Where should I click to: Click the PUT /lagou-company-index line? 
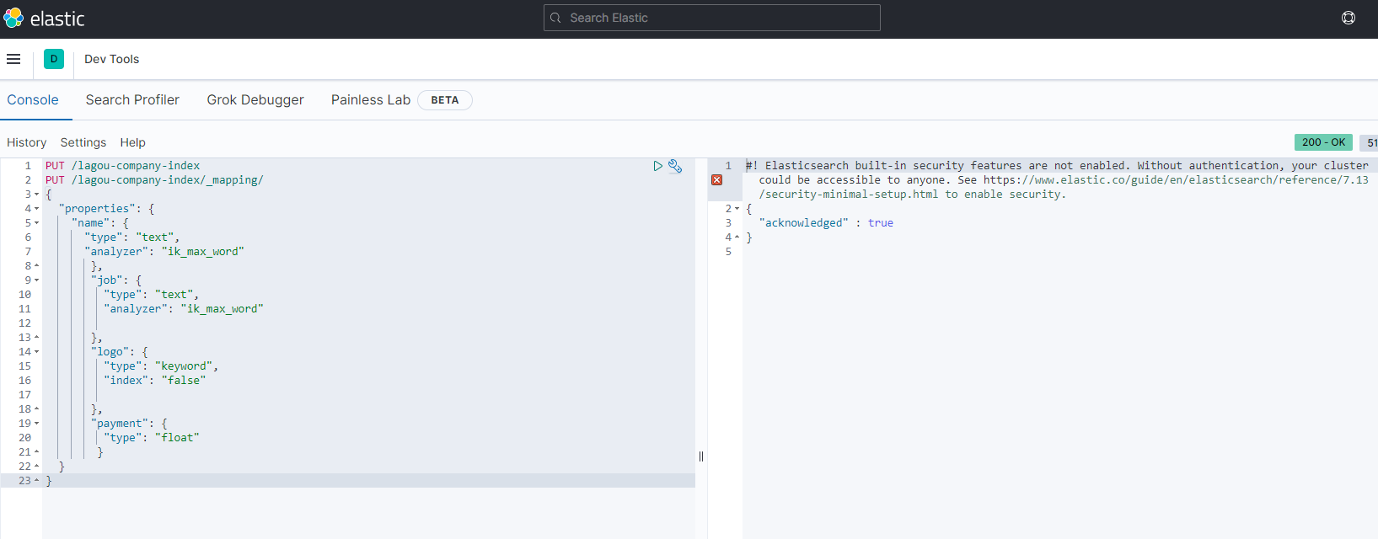coord(123,166)
